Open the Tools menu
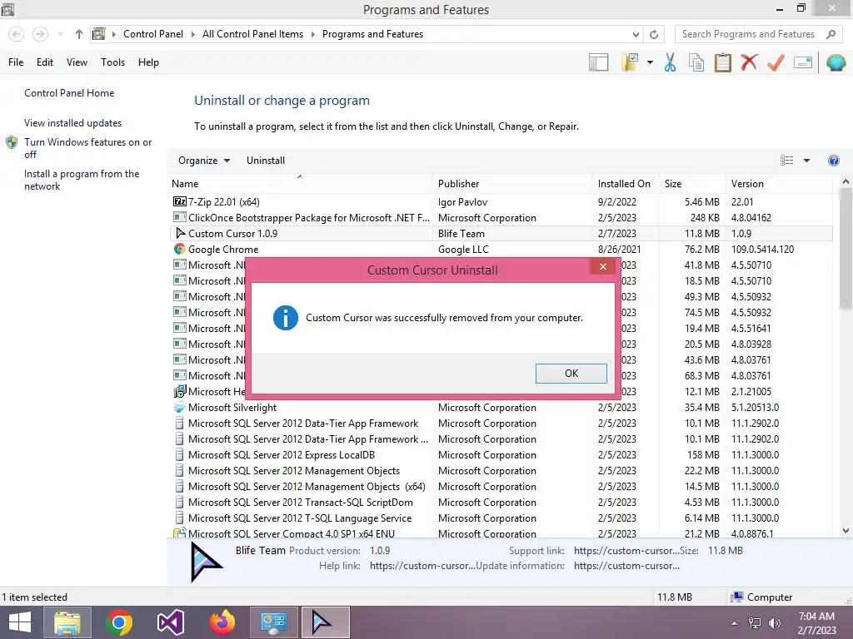The width and height of the screenshot is (853, 639). 112,62
